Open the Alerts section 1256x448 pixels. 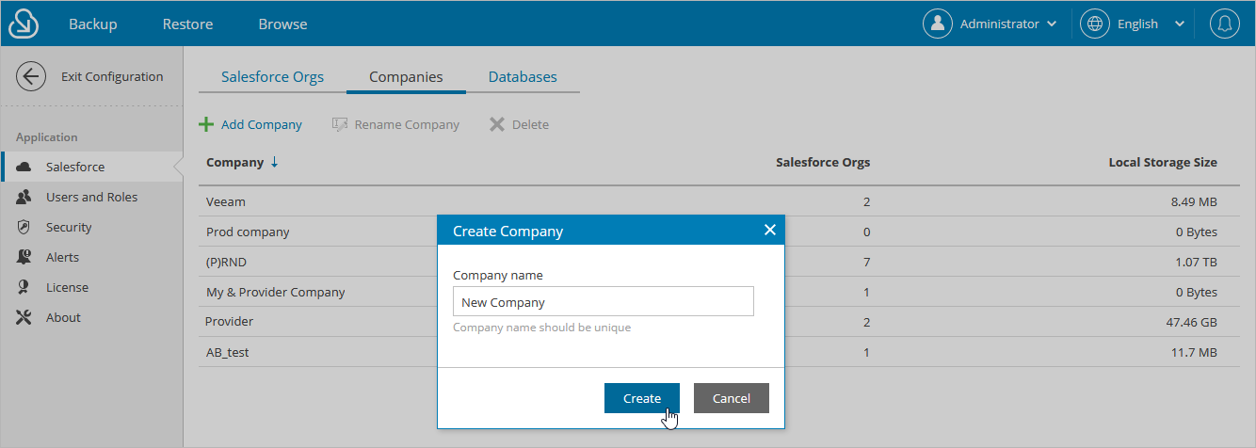tap(91, 258)
